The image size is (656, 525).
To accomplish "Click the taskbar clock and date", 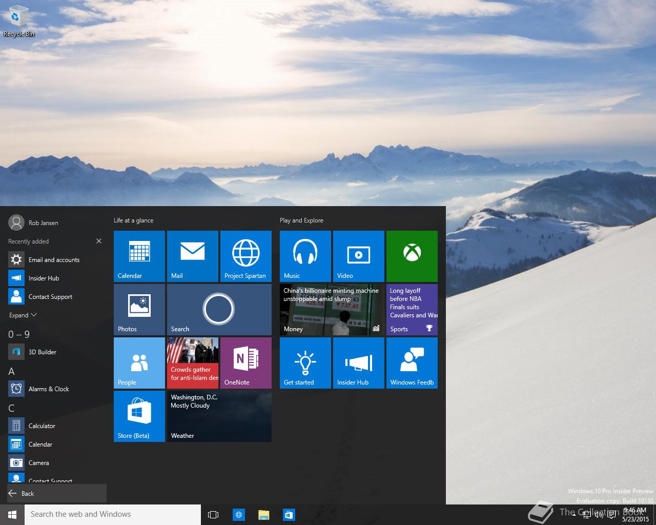I will point(635,515).
